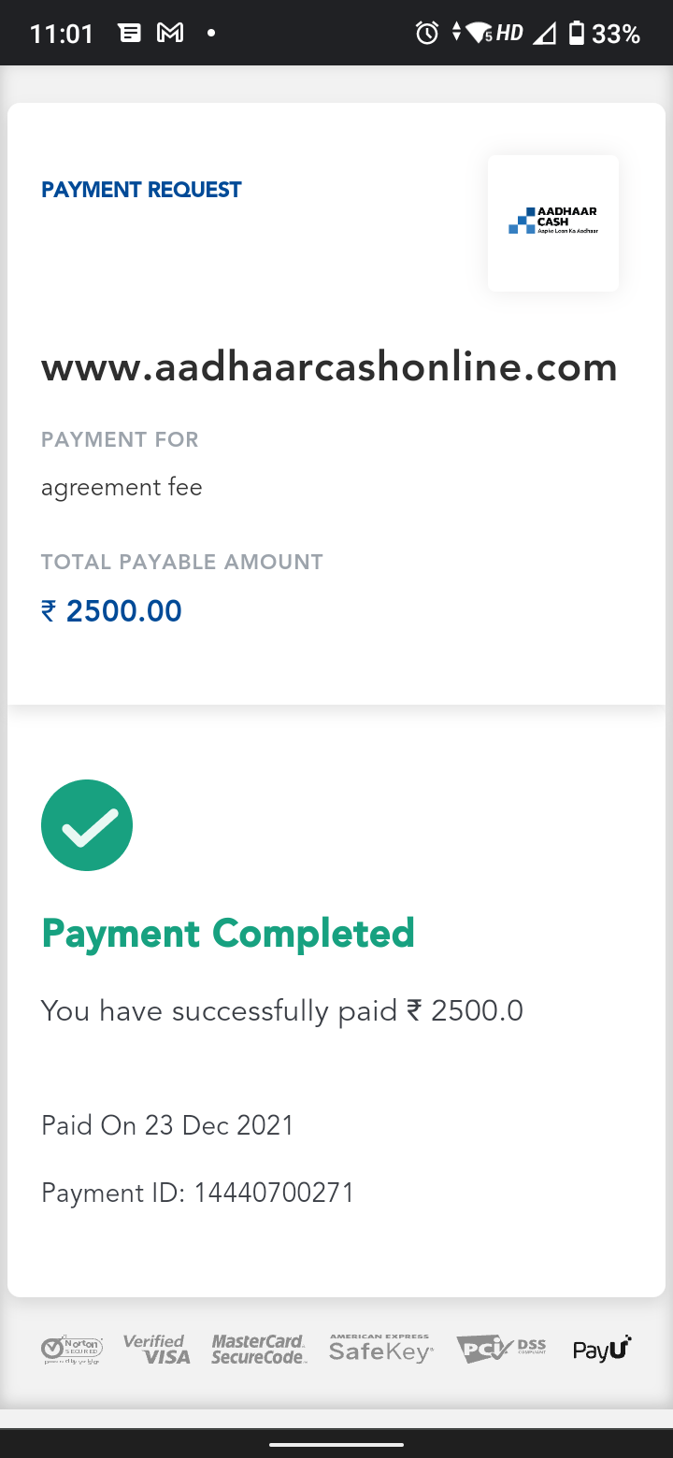This screenshot has width=673, height=1458.
Task: Tap the MasterCard SecureCode badge
Action: tap(258, 1349)
